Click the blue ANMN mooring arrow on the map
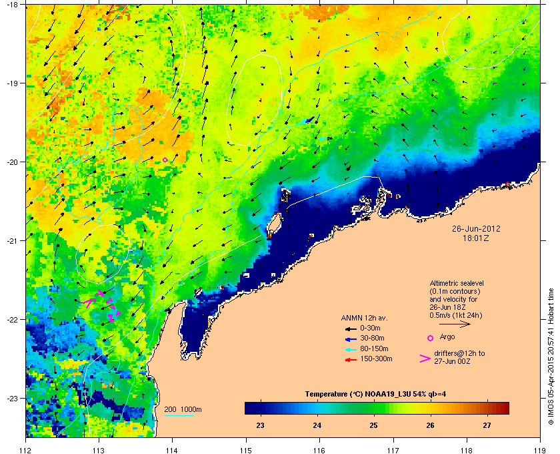Viewport: 560px width, 454px height. (309, 120)
